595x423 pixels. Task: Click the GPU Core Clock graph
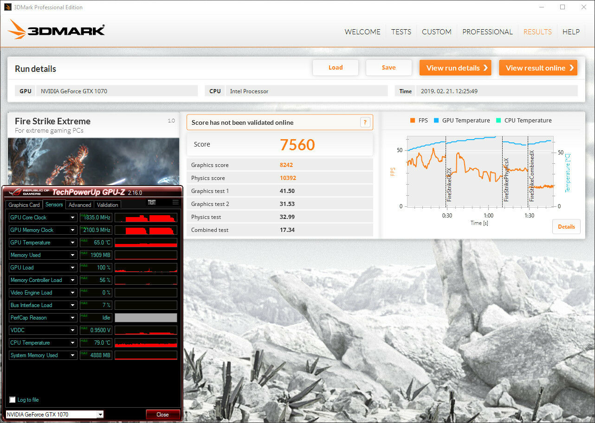coord(146,218)
